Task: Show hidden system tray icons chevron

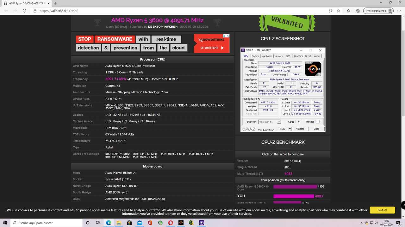Action: tap(361, 223)
